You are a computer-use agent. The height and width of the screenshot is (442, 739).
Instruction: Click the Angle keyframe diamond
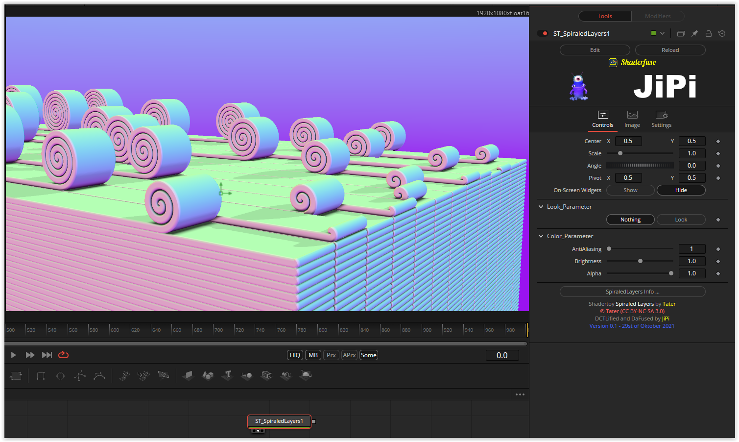718,166
